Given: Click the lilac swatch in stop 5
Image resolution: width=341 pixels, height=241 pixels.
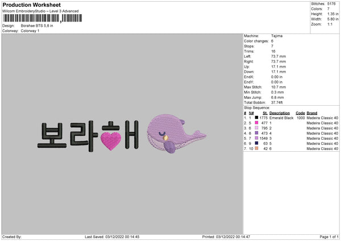Looking at the screenshot, I should pos(256,138).
